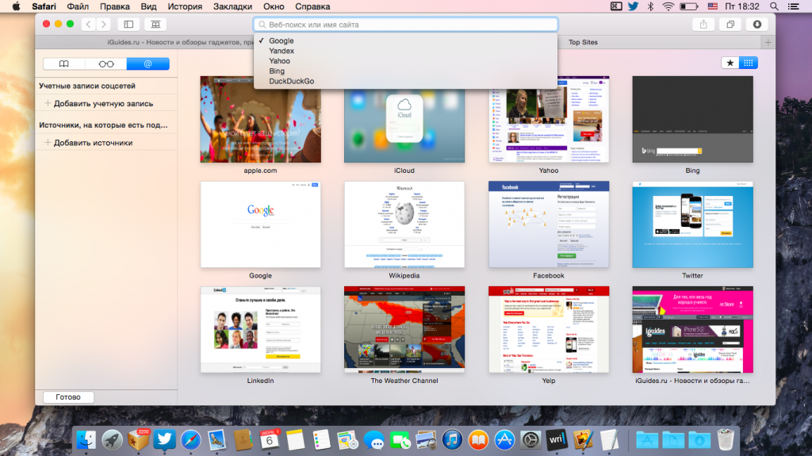This screenshot has height=456, width=812.
Task: Open the Закладки menu
Action: [x=232, y=6]
